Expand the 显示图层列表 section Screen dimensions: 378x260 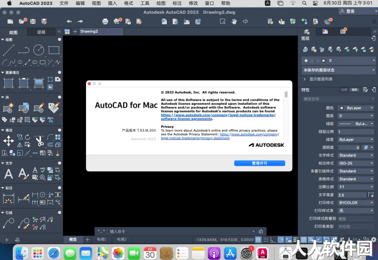click(x=305, y=79)
